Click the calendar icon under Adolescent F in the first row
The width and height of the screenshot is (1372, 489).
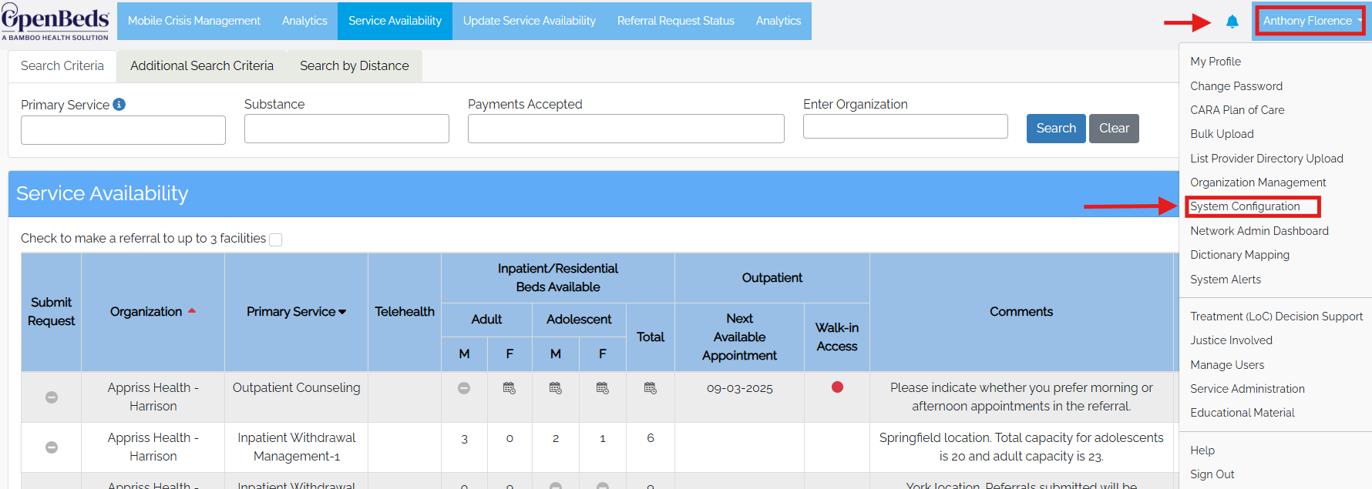603,388
